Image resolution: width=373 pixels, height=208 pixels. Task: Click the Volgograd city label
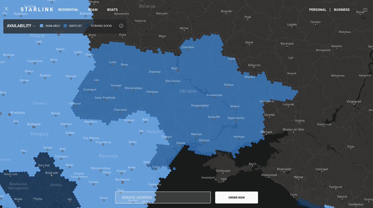click(x=354, y=101)
